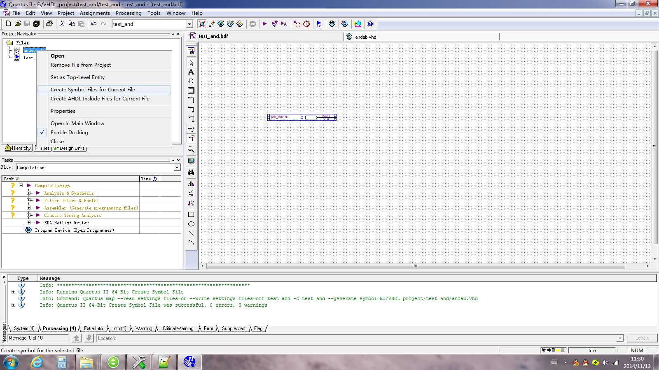Choose Remove File from Project
The image size is (659, 370).
104,65
